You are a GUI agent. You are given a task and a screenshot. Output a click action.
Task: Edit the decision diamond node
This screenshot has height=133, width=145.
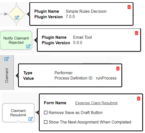pos(17,17)
